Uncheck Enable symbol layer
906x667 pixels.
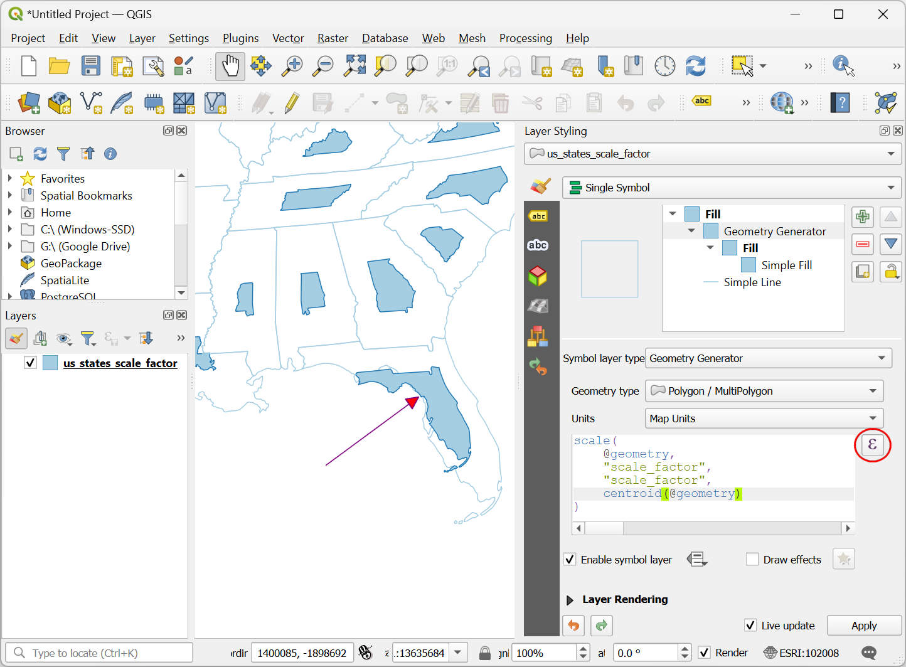point(570,559)
